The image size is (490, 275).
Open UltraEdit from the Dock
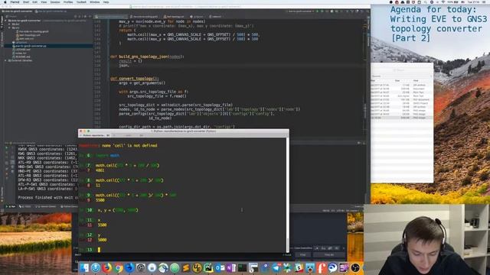[197, 267]
